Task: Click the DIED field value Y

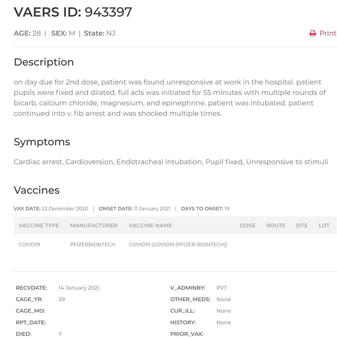Action: tap(60, 334)
